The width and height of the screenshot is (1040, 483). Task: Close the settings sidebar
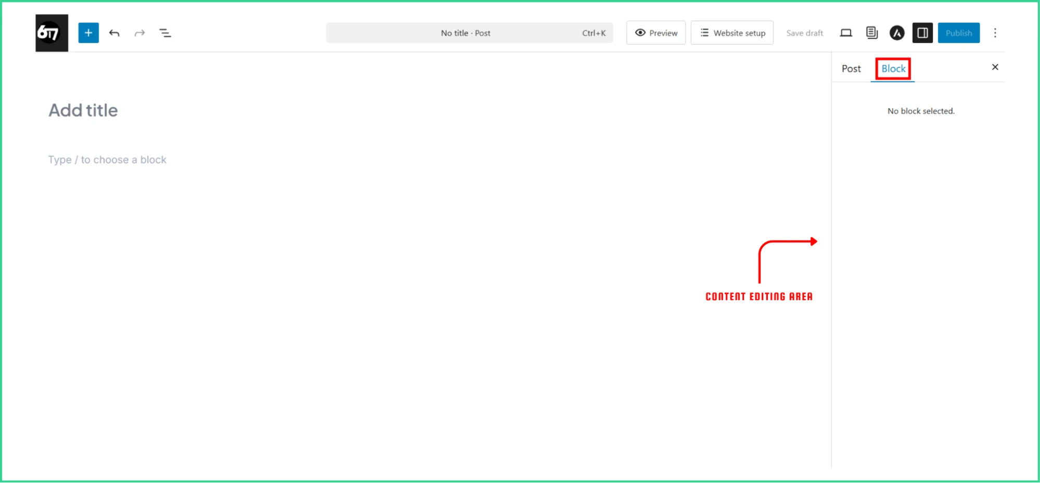pyautogui.click(x=995, y=67)
